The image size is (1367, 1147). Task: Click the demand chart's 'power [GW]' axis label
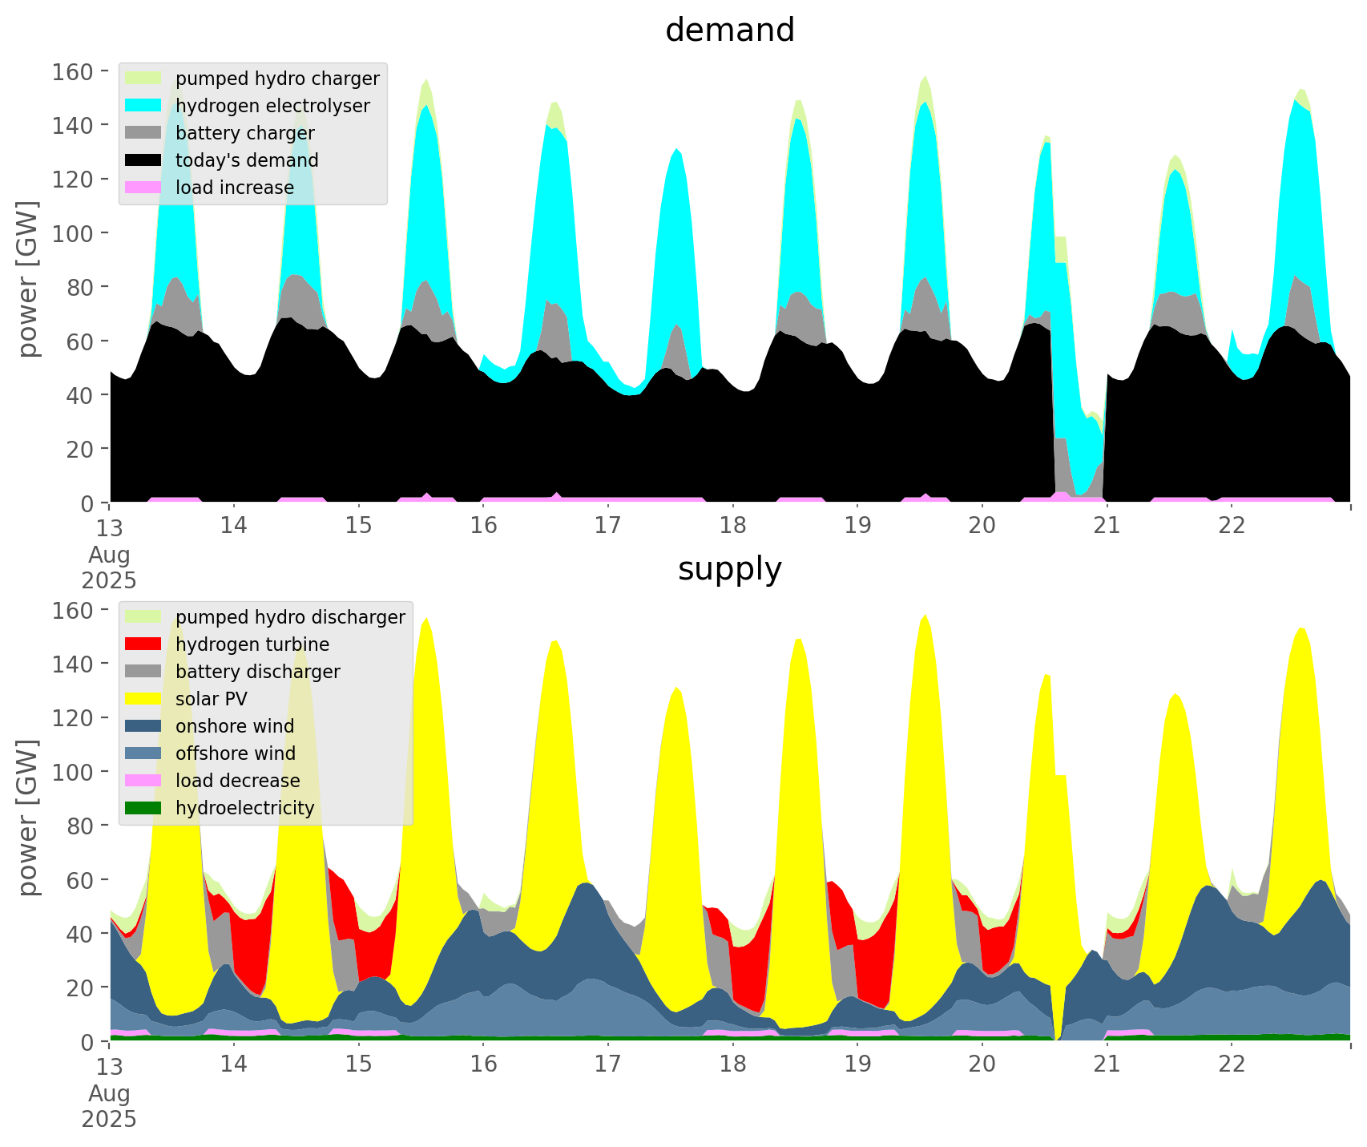click(x=28, y=279)
